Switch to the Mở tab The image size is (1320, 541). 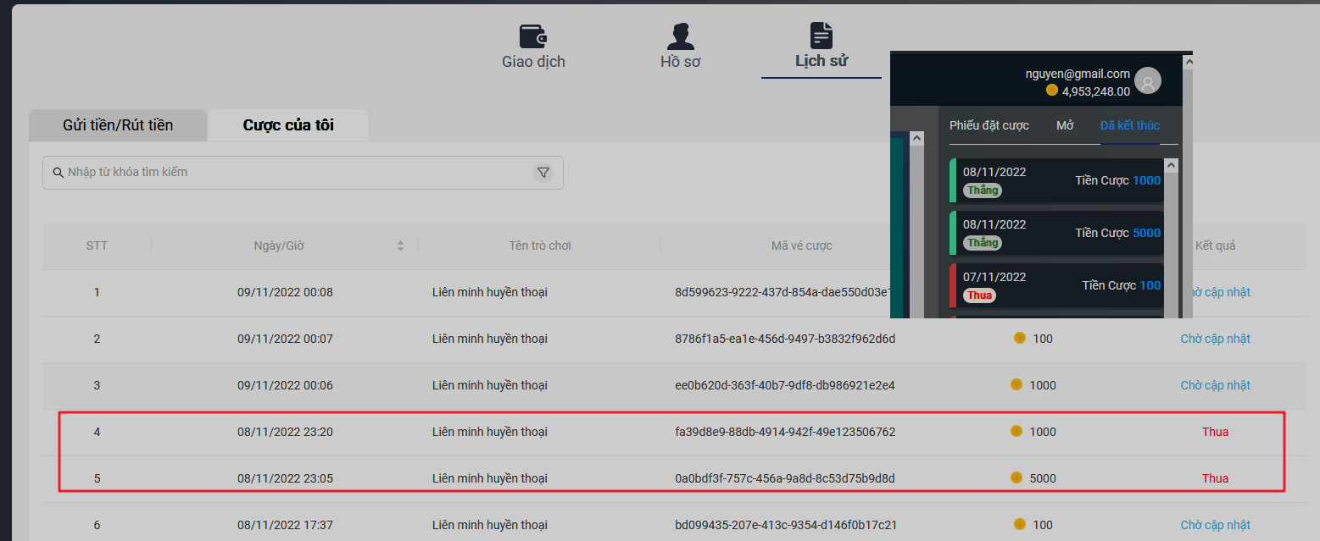tap(1065, 125)
